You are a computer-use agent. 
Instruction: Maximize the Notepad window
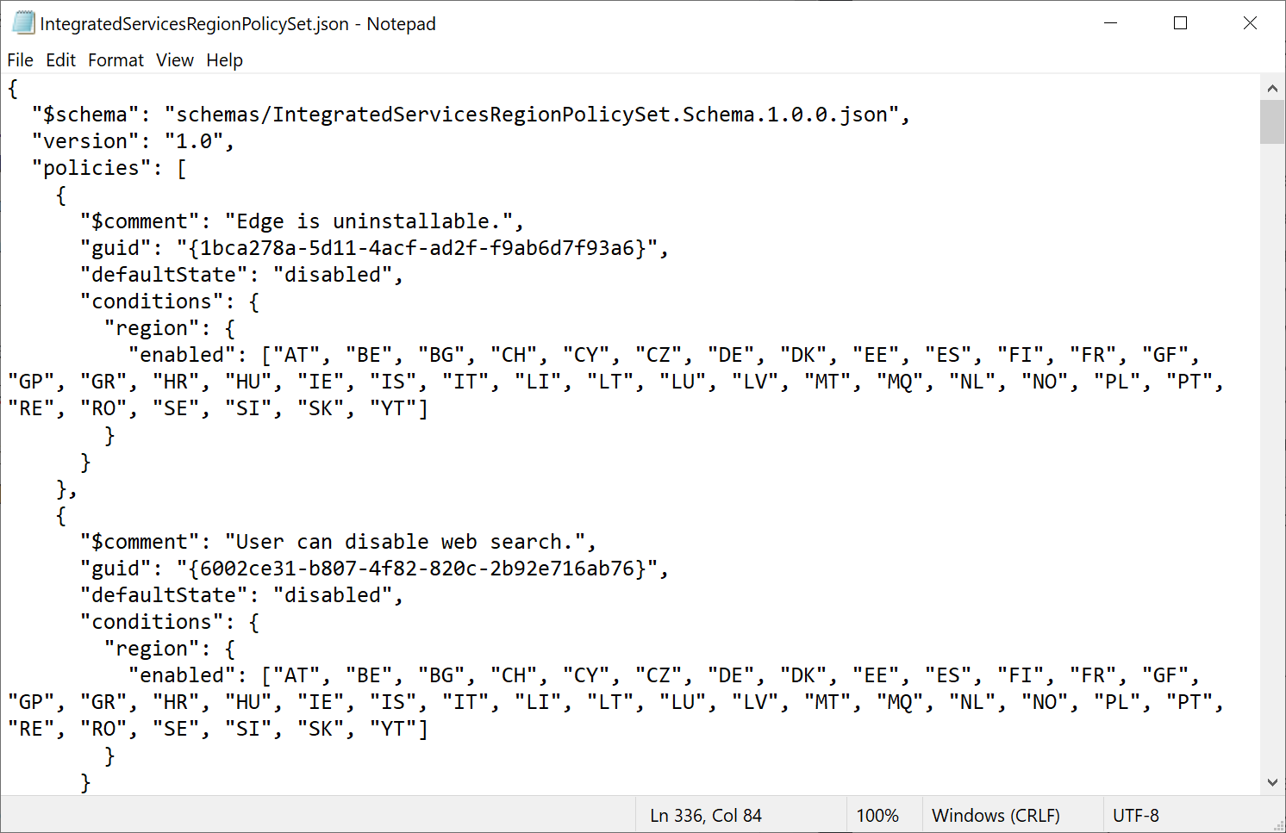[1181, 23]
